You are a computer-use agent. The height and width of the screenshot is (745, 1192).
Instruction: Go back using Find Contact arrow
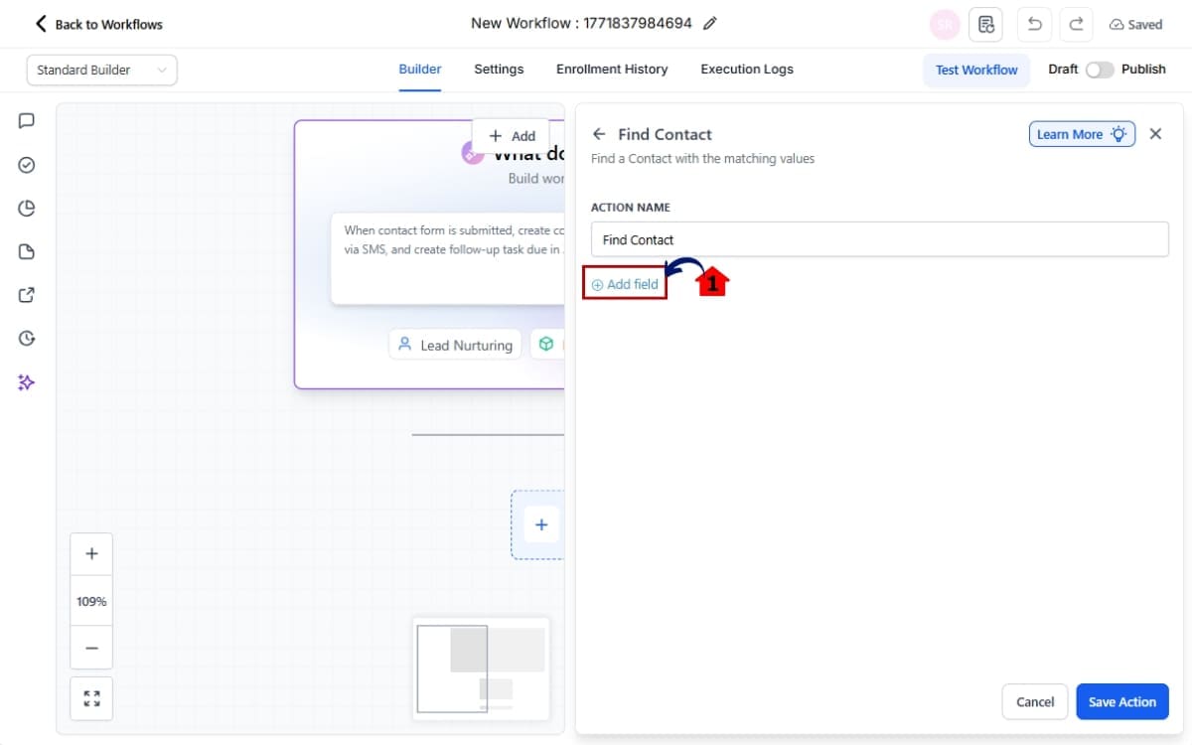[599, 134]
